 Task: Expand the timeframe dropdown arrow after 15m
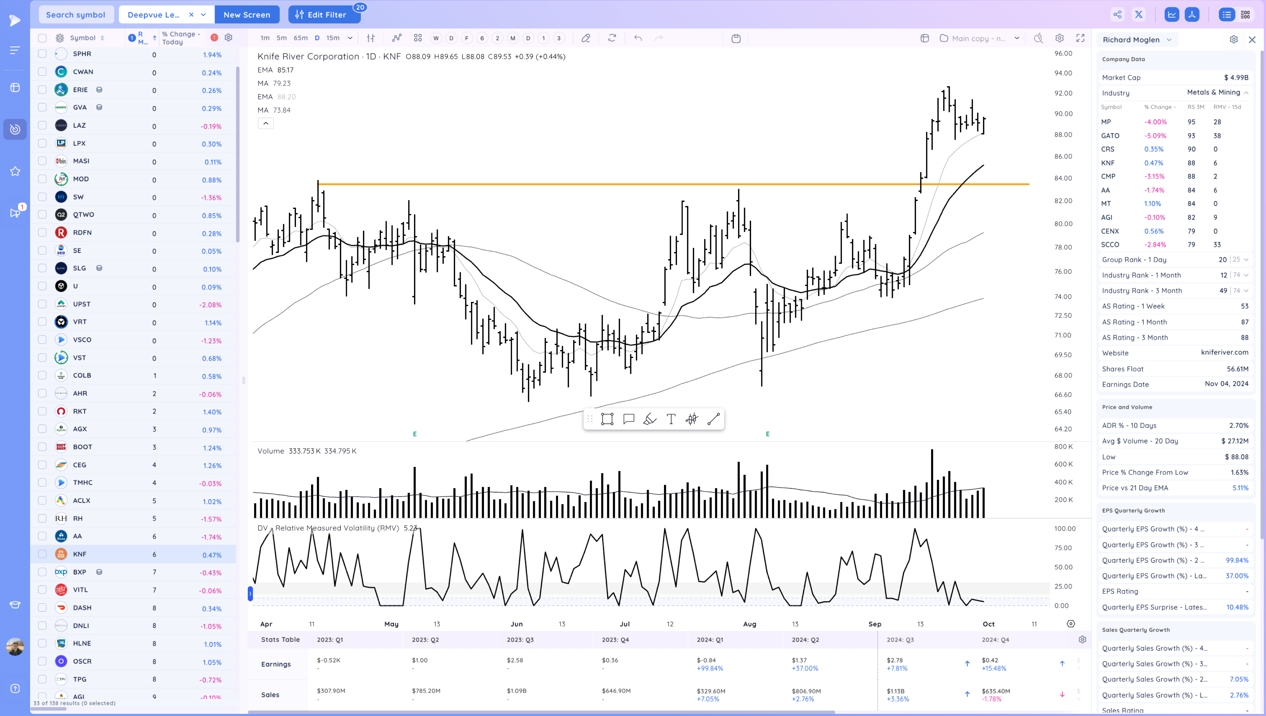pyautogui.click(x=350, y=38)
